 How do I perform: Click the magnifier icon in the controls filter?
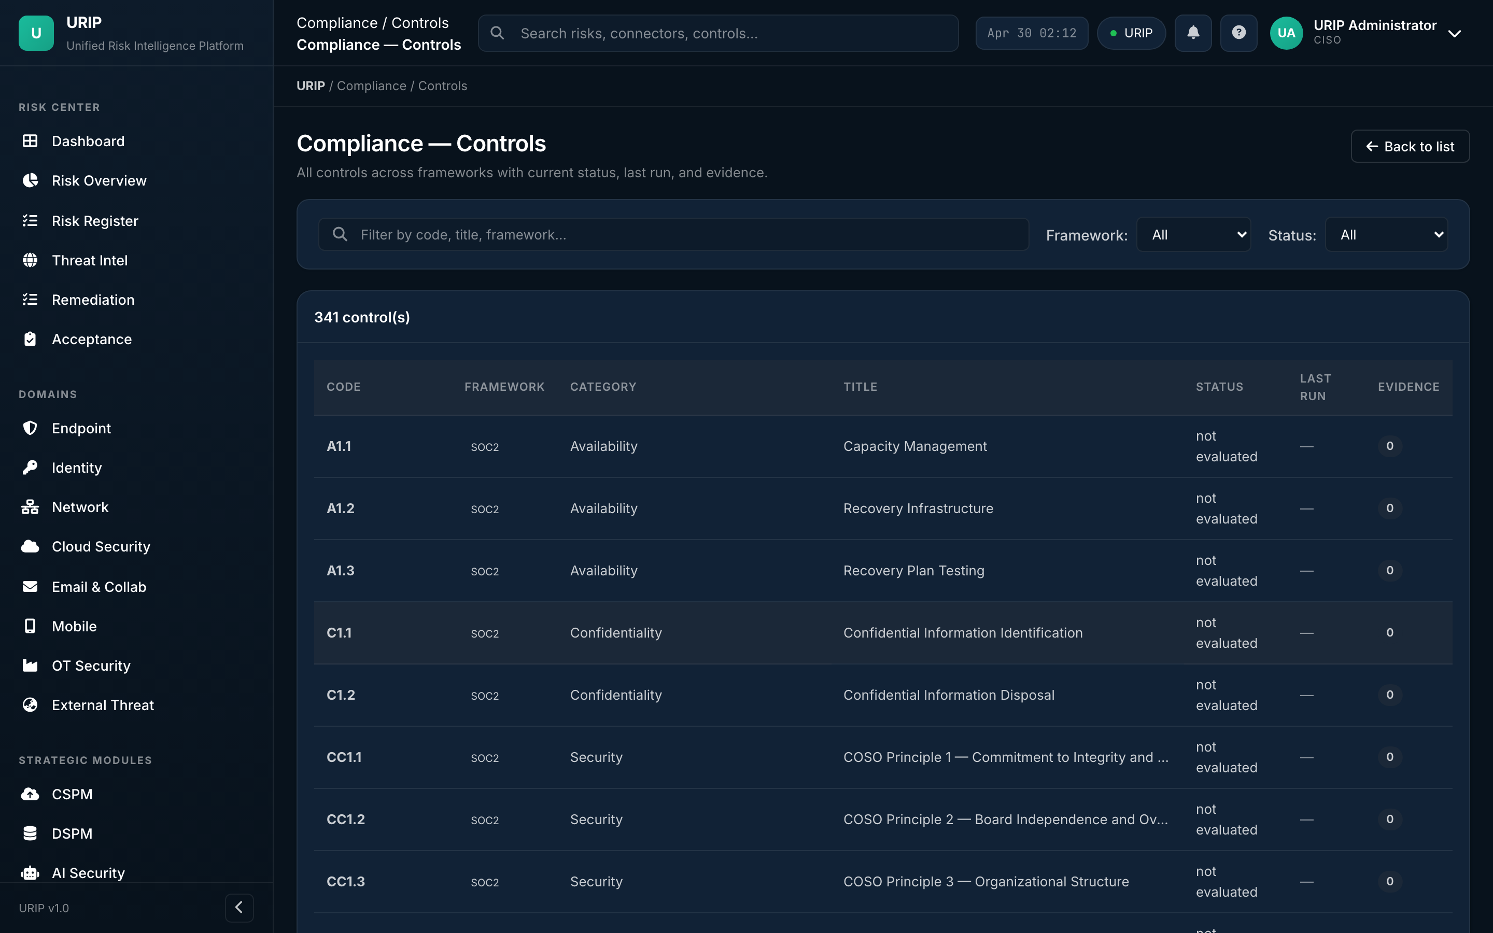pyautogui.click(x=340, y=234)
